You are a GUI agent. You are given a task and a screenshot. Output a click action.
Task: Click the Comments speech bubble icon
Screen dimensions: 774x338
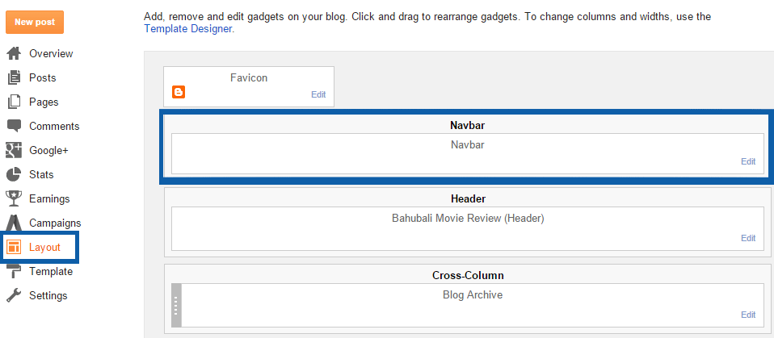coord(14,126)
